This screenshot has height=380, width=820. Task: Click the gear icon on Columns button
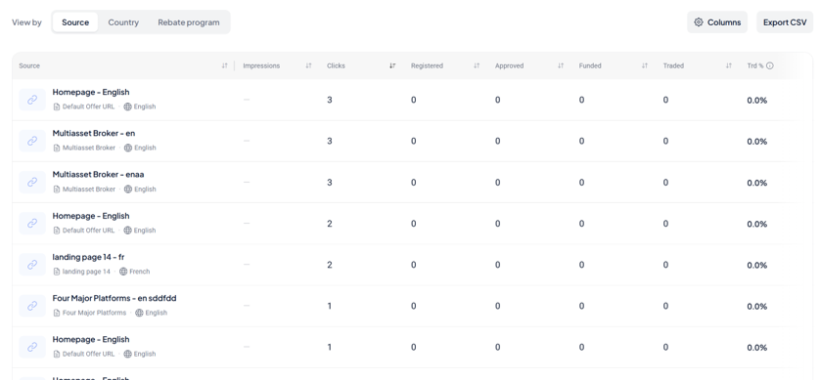[699, 21]
